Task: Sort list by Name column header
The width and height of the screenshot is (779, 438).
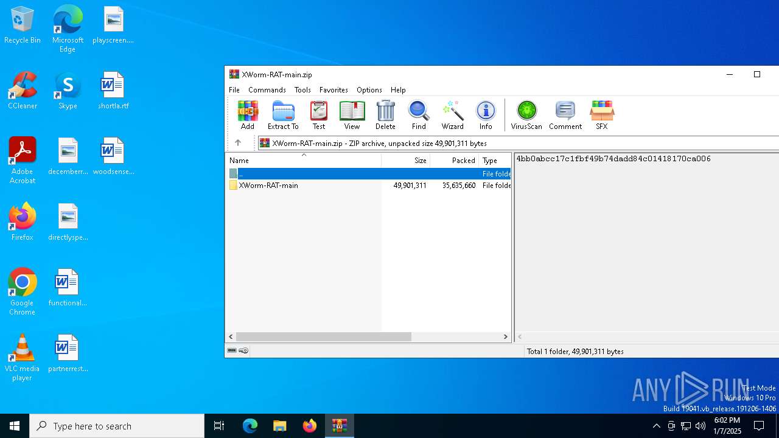Action: (304, 161)
